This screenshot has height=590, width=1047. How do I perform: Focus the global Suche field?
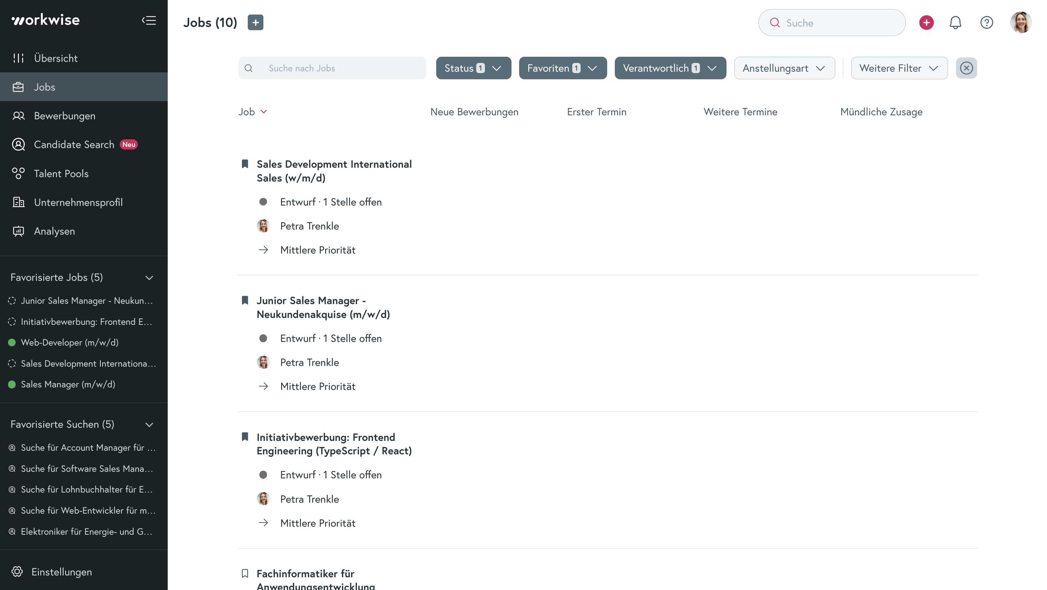pos(832,23)
